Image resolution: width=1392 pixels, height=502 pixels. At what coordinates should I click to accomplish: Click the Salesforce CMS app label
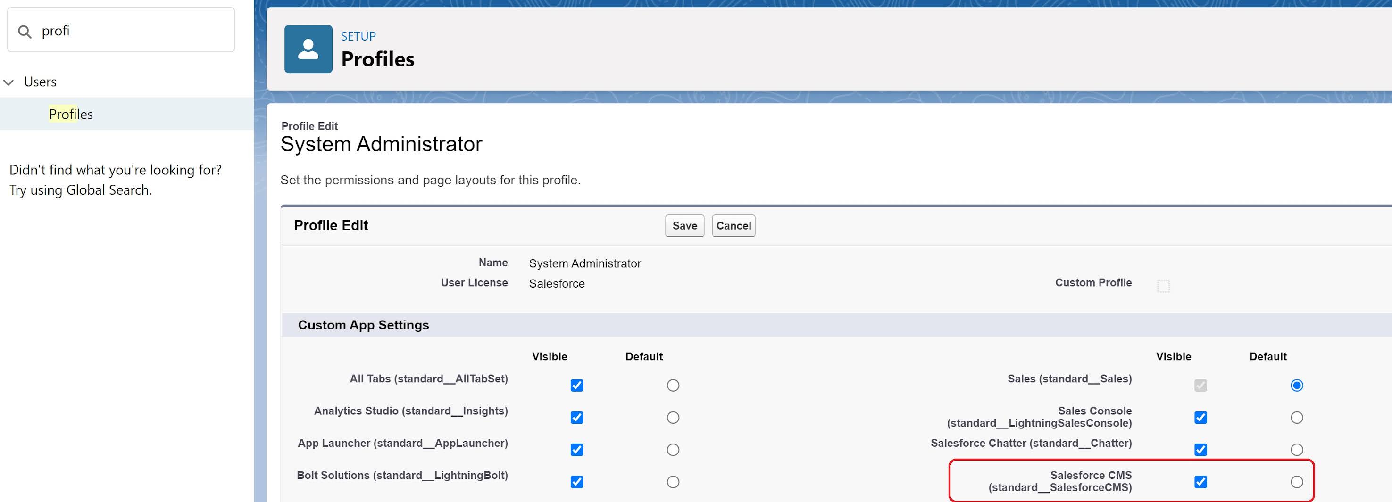pos(1059,481)
